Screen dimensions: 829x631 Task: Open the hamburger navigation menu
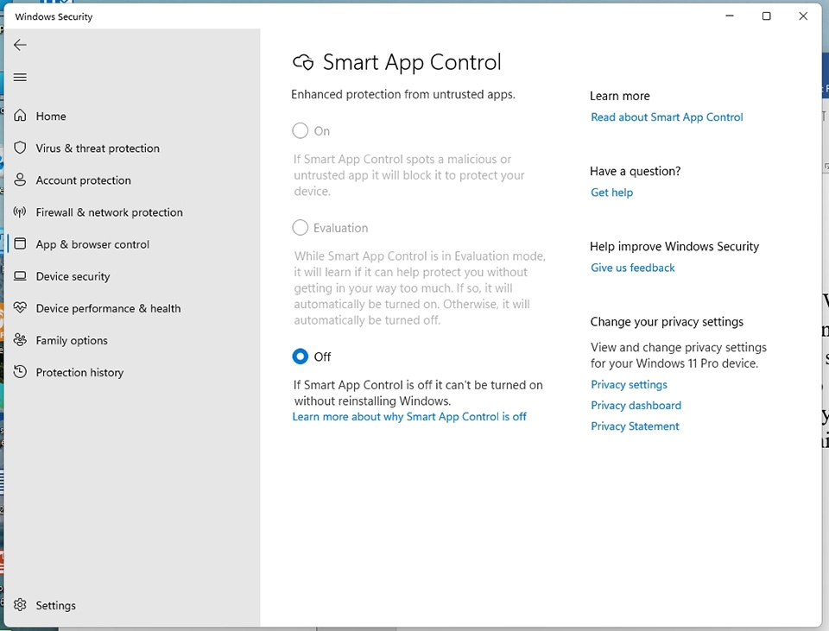point(20,78)
